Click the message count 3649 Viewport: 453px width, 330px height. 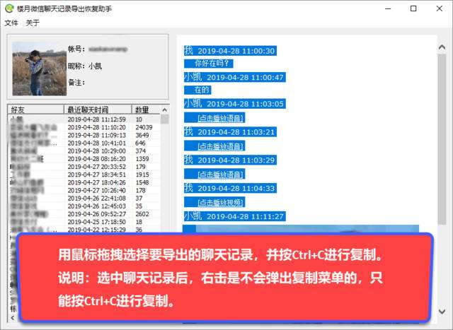(x=142, y=135)
